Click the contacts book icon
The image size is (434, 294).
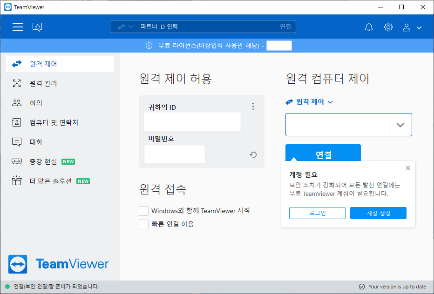pos(17,122)
